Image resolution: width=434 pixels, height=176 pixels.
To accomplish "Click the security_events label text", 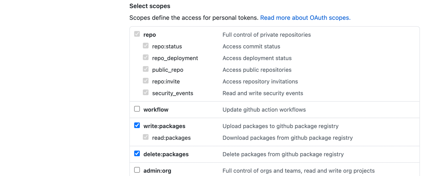I will pyautogui.click(x=173, y=93).
